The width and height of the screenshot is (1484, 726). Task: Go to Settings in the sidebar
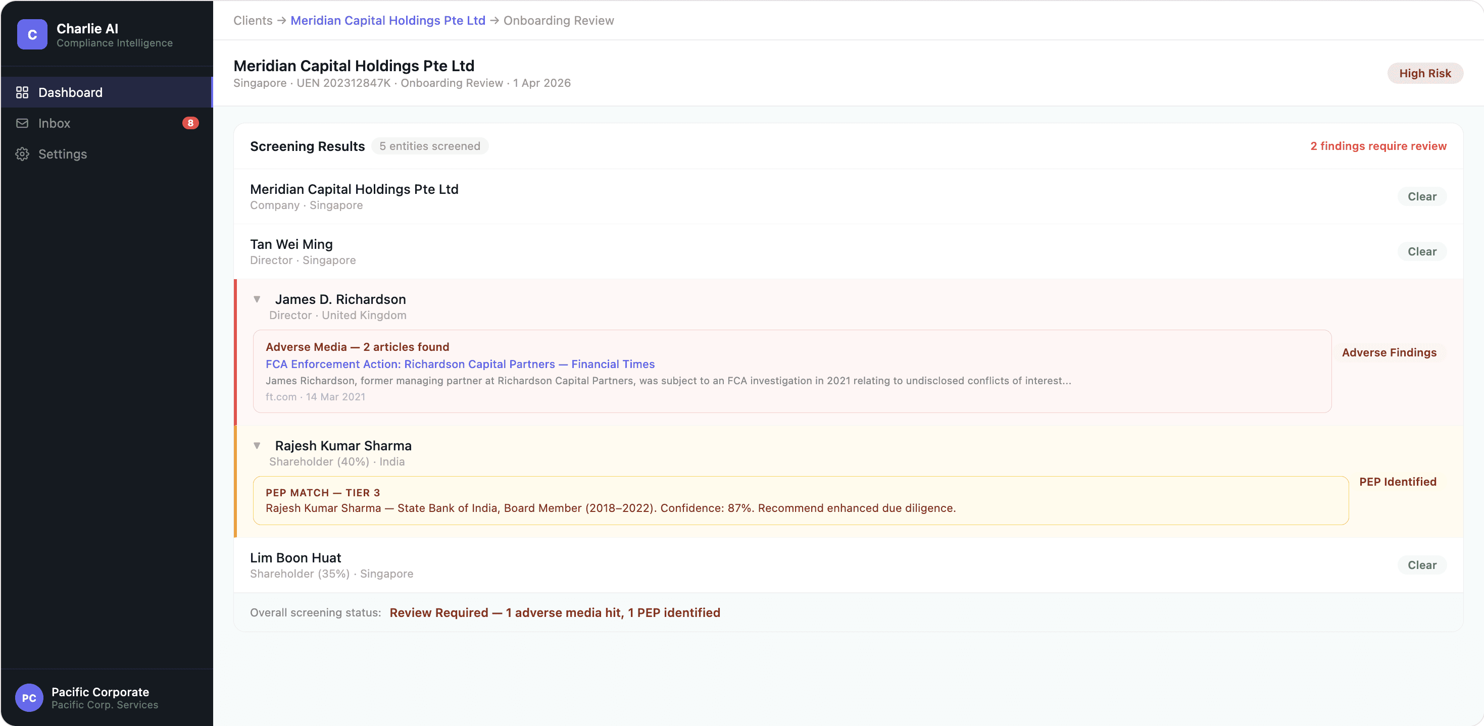click(62, 153)
